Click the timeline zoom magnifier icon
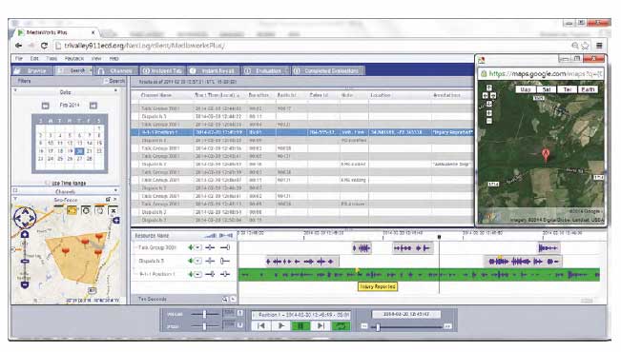Viewport: 621px width, 352px height. (x=224, y=300)
